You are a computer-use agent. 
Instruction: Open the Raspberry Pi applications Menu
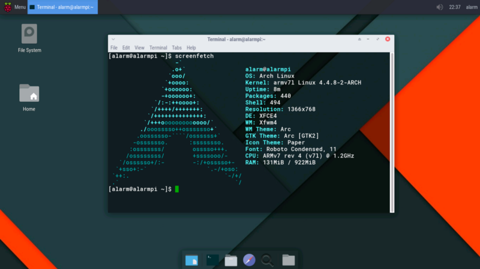coord(14,7)
